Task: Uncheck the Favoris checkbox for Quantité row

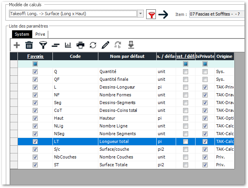Action: pos(35,72)
